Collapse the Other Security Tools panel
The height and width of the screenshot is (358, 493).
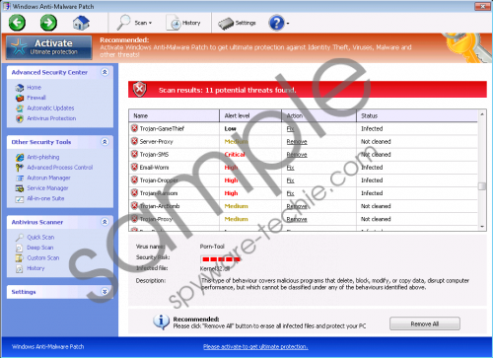click(x=105, y=142)
